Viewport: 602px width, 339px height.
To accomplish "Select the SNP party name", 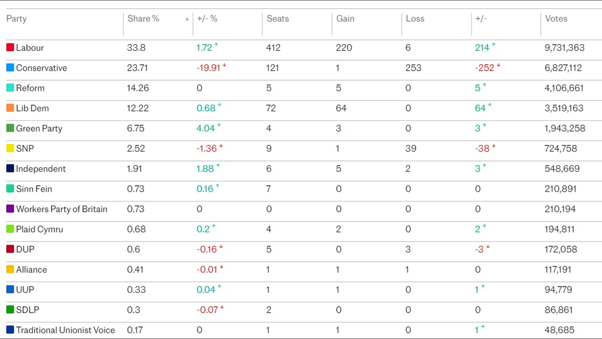I will [25, 149].
